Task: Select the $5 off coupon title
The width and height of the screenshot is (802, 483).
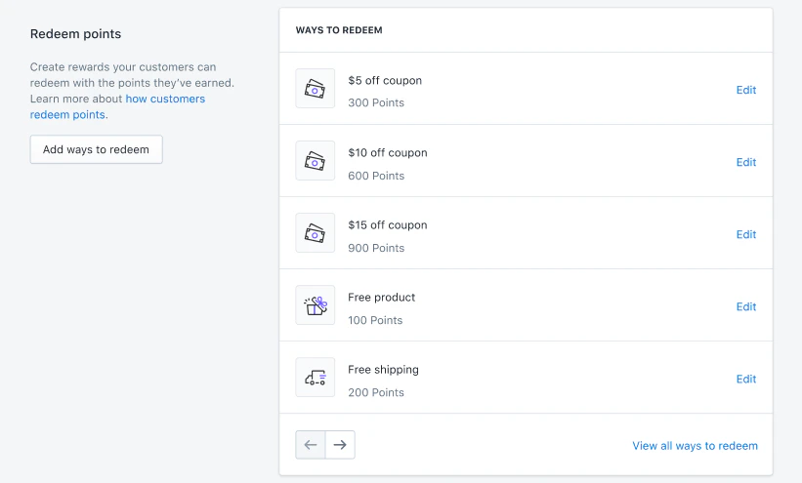Action: point(385,81)
